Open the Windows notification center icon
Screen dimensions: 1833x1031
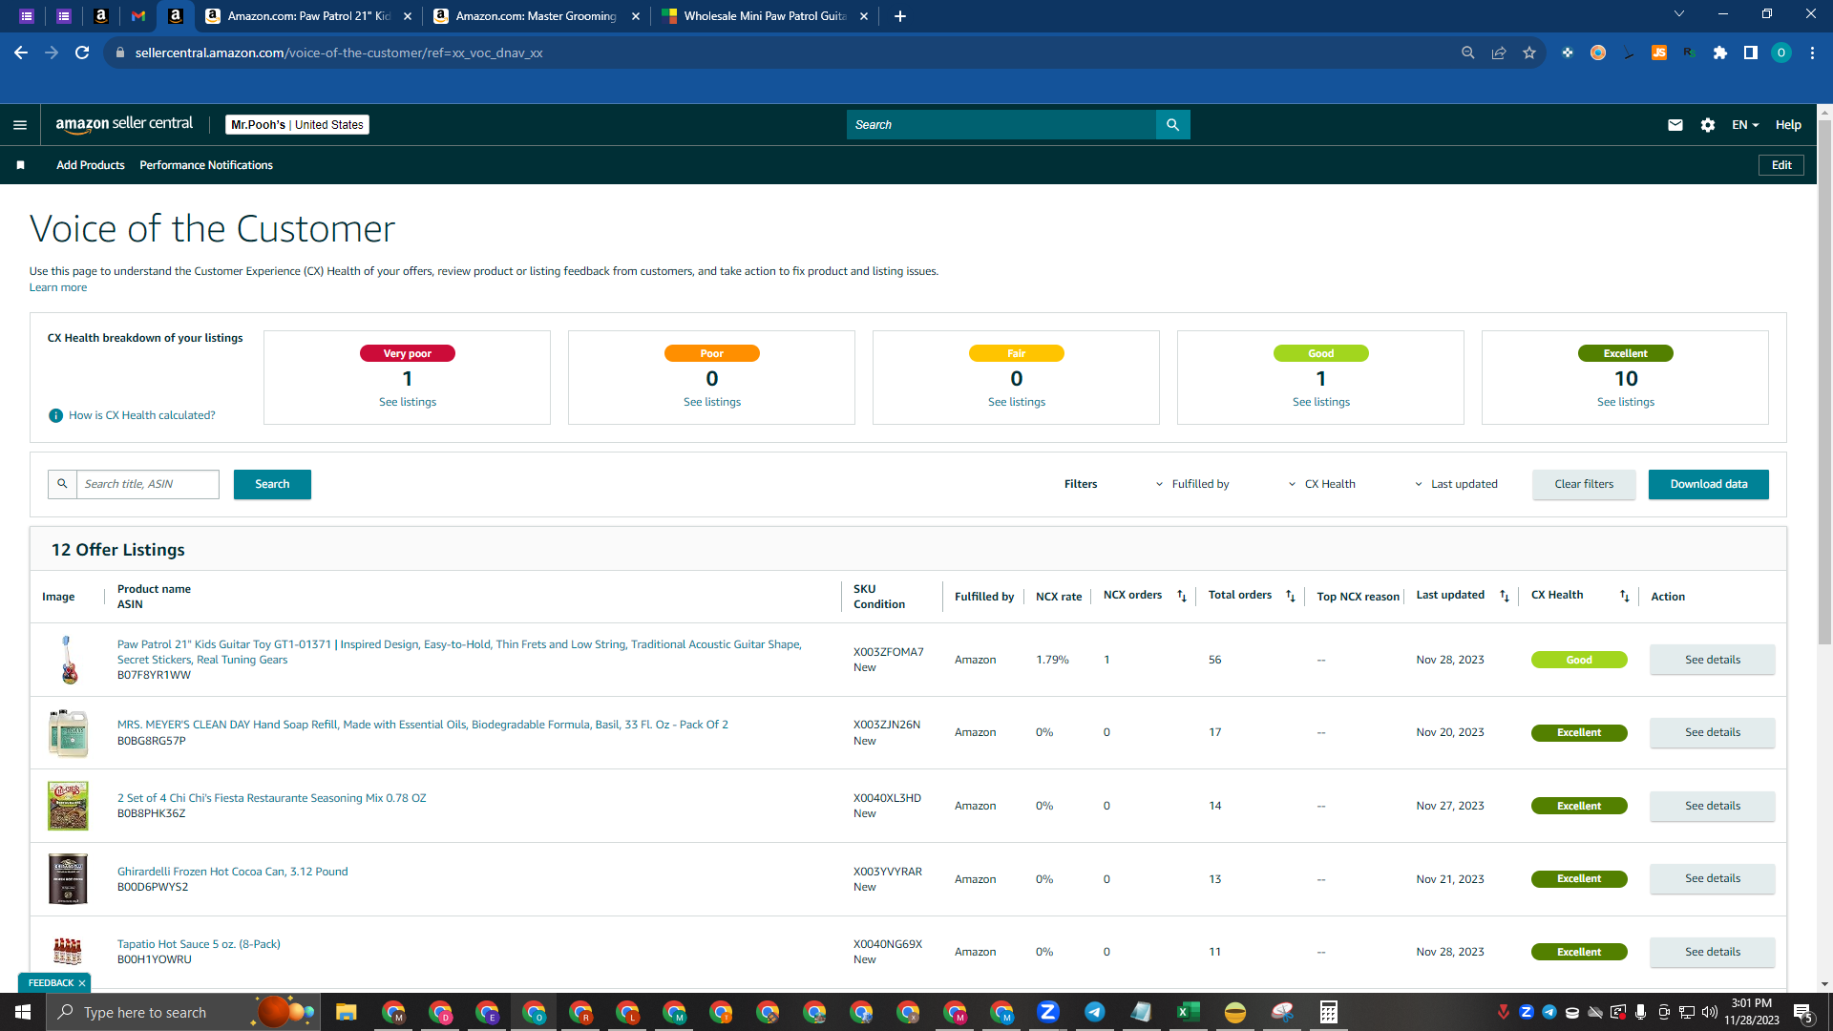1803,1012
